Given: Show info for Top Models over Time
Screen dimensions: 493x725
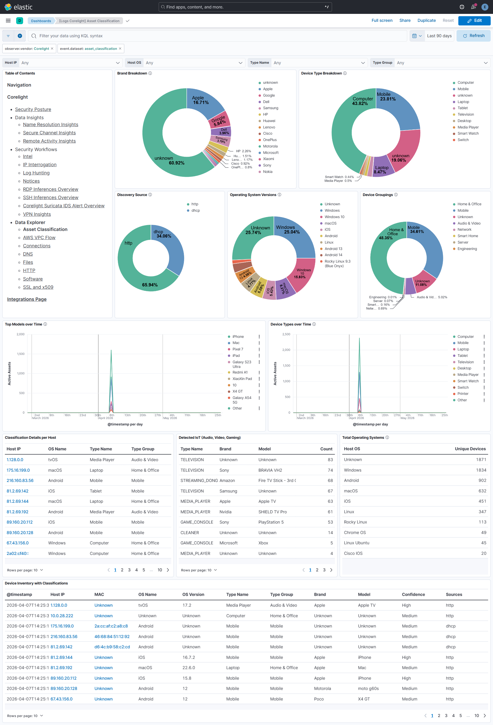Looking at the screenshot, I should point(45,324).
